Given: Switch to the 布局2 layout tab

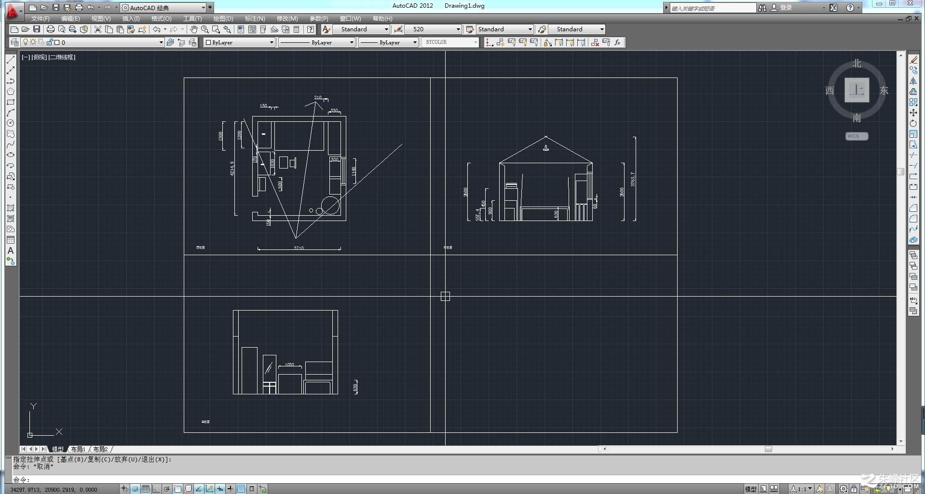Looking at the screenshot, I should coord(100,449).
